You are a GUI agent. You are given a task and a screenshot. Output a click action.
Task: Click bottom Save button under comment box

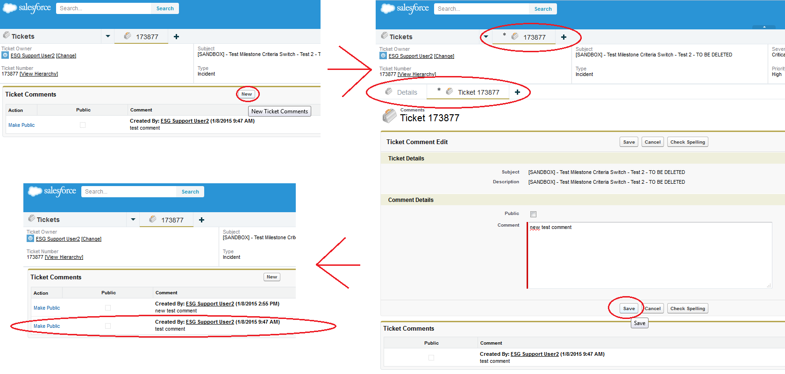click(x=629, y=309)
